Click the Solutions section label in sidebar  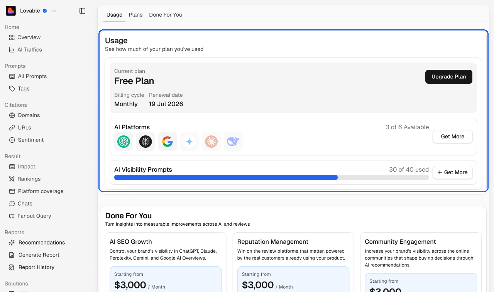click(x=16, y=284)
